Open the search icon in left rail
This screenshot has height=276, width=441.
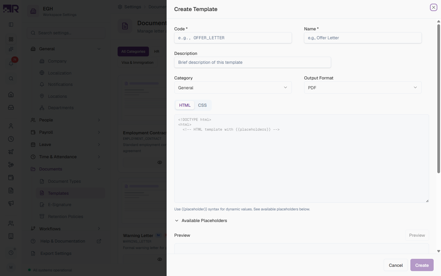tap(11, 79)
